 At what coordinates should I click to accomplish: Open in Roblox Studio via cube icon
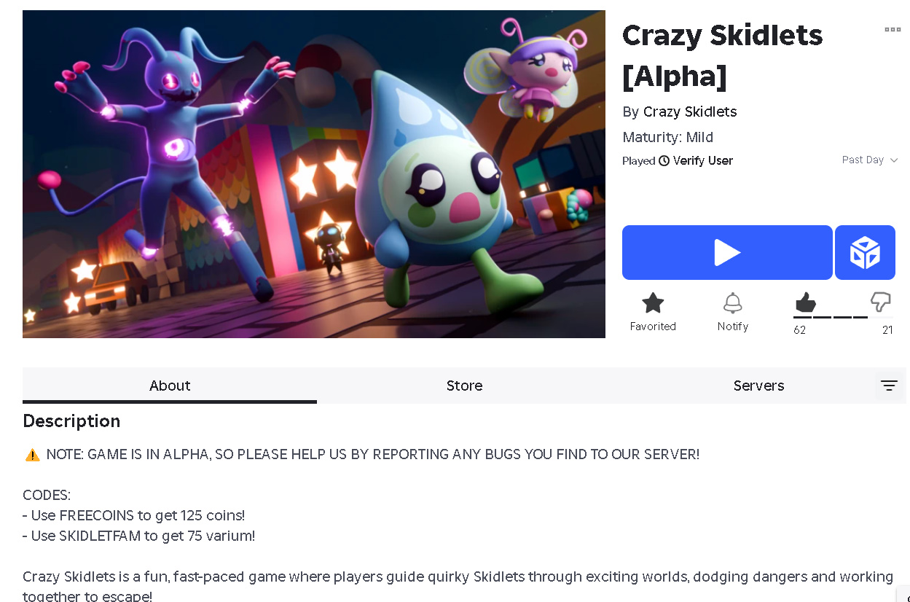tap(865, 253)
